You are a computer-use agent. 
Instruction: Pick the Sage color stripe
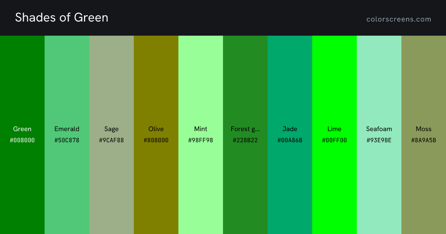coord(111,135)
